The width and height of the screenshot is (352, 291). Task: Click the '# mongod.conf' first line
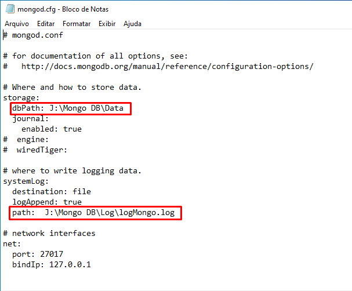[33, 35]
